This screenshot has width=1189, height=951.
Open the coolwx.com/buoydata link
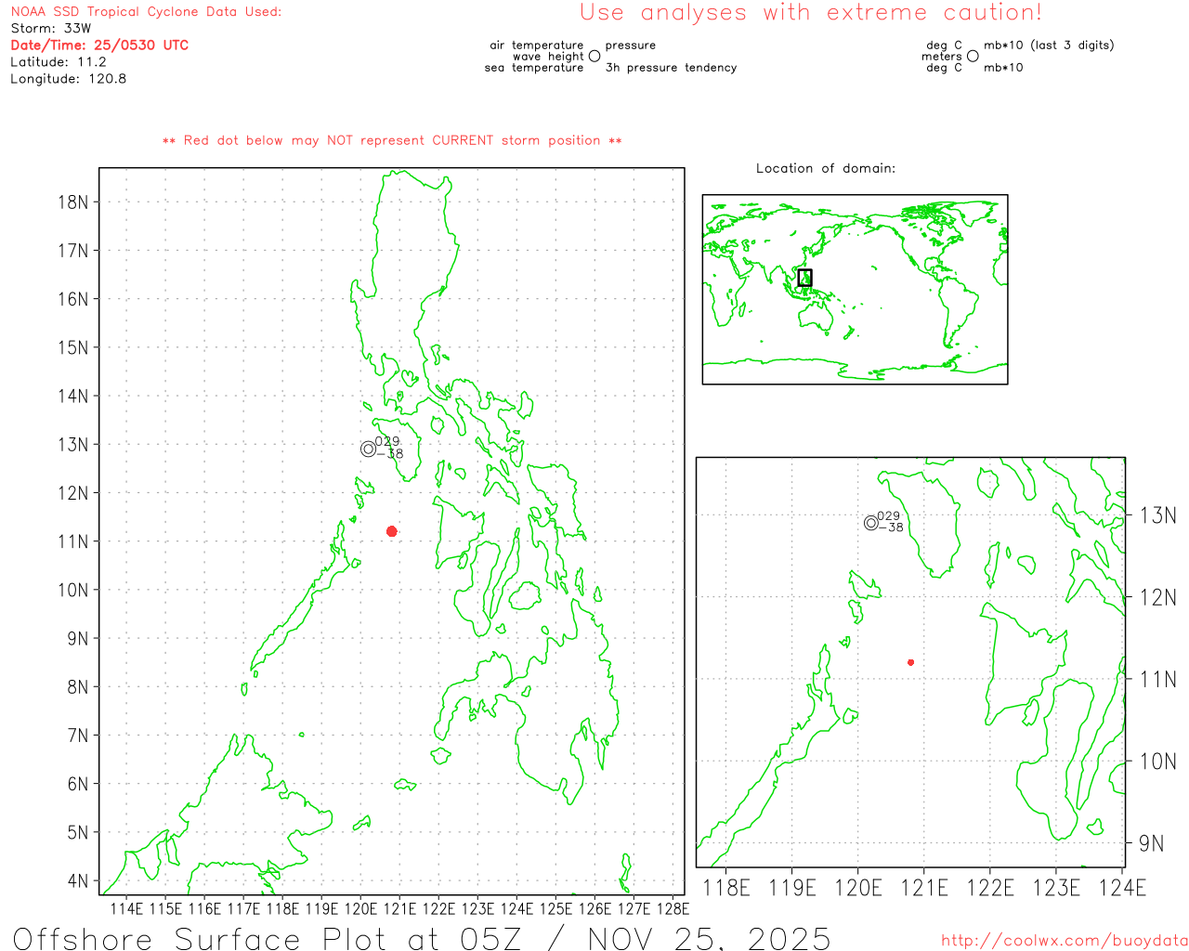1064,941
